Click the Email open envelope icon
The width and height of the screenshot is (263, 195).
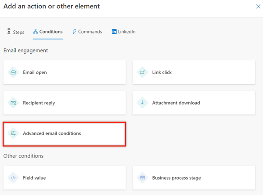[x=13, y=72]
